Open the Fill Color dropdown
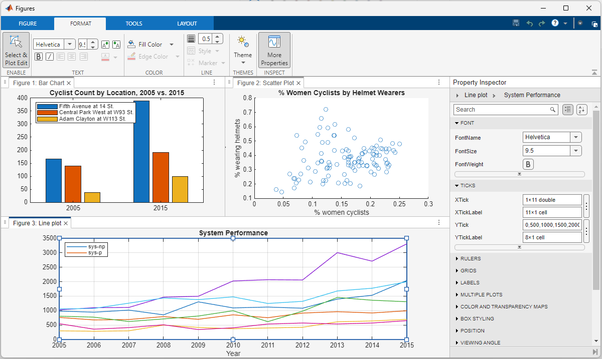The image size is (602, 359). point(172,45)
